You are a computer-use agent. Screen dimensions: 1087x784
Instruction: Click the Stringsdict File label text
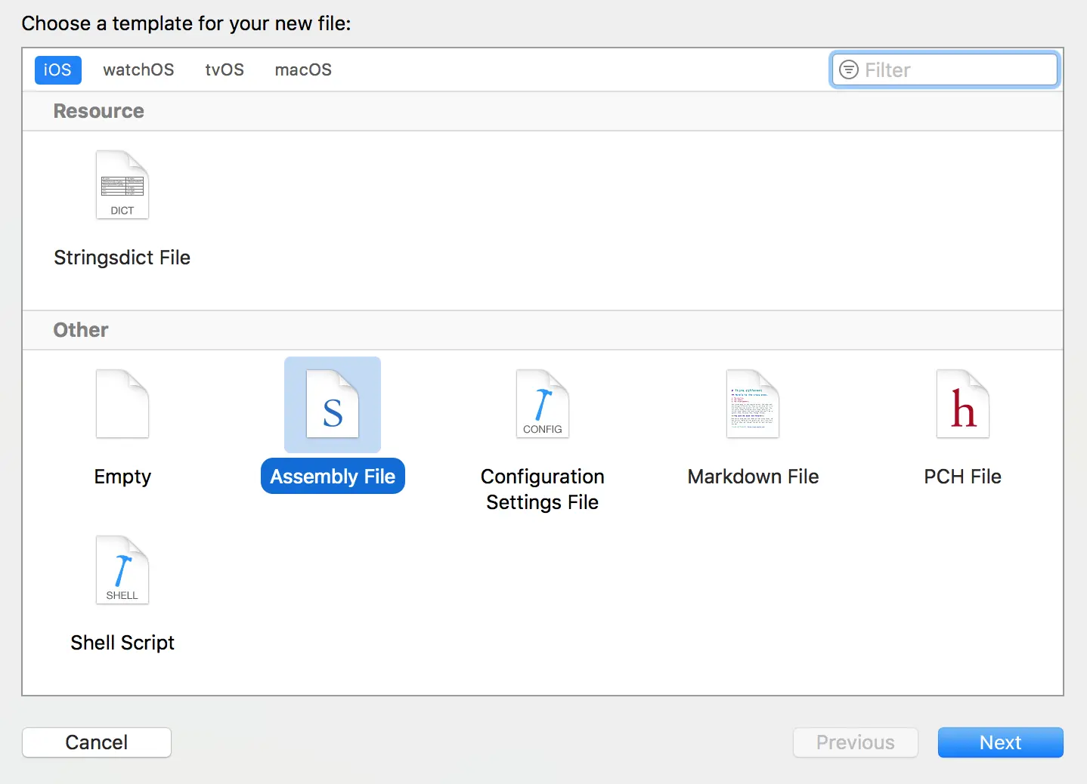122,258
